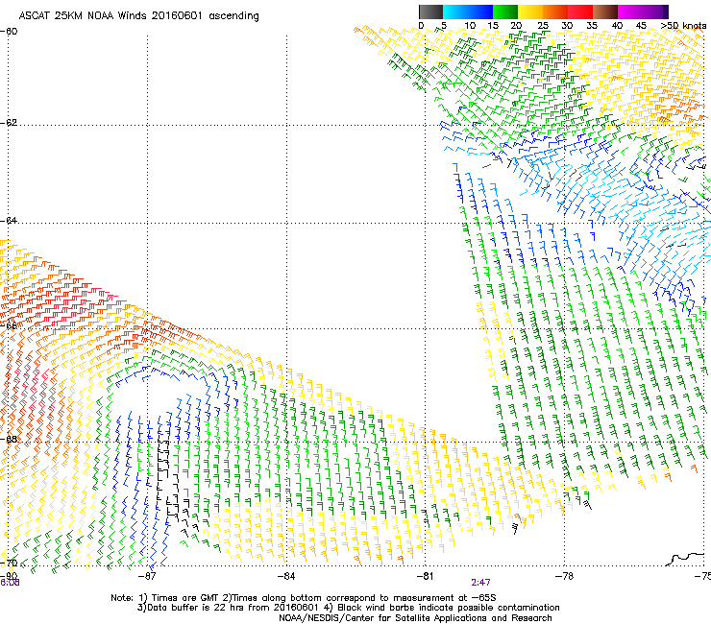Click the brown 35-40 knots color swatch
This screenshot has height=624, width=711.
[605, 12]
